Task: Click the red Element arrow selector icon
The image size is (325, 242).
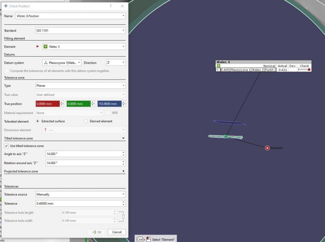Action: [38, 47]
